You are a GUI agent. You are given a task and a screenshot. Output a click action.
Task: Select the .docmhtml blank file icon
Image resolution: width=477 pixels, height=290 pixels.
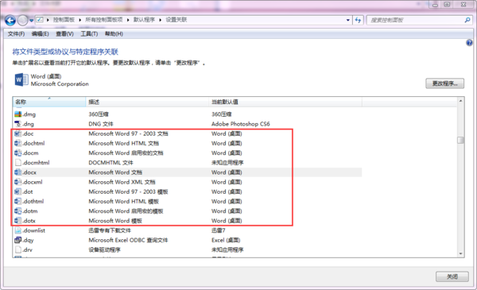(x=18, y=162)
